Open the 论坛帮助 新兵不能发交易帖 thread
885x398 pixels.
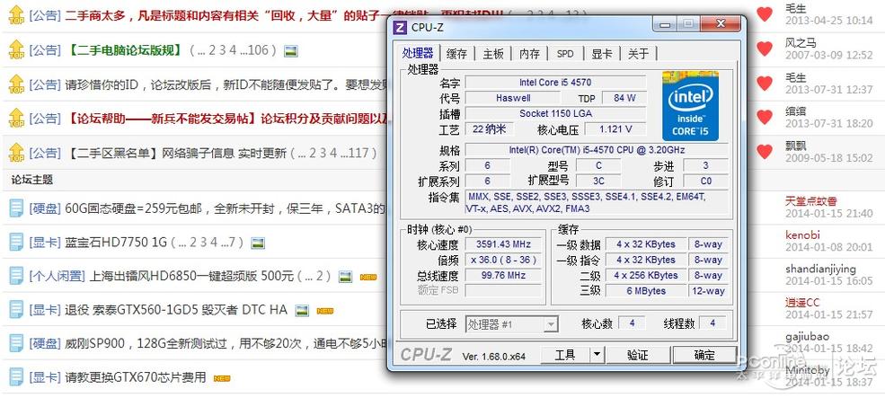(x=227, y=119)
